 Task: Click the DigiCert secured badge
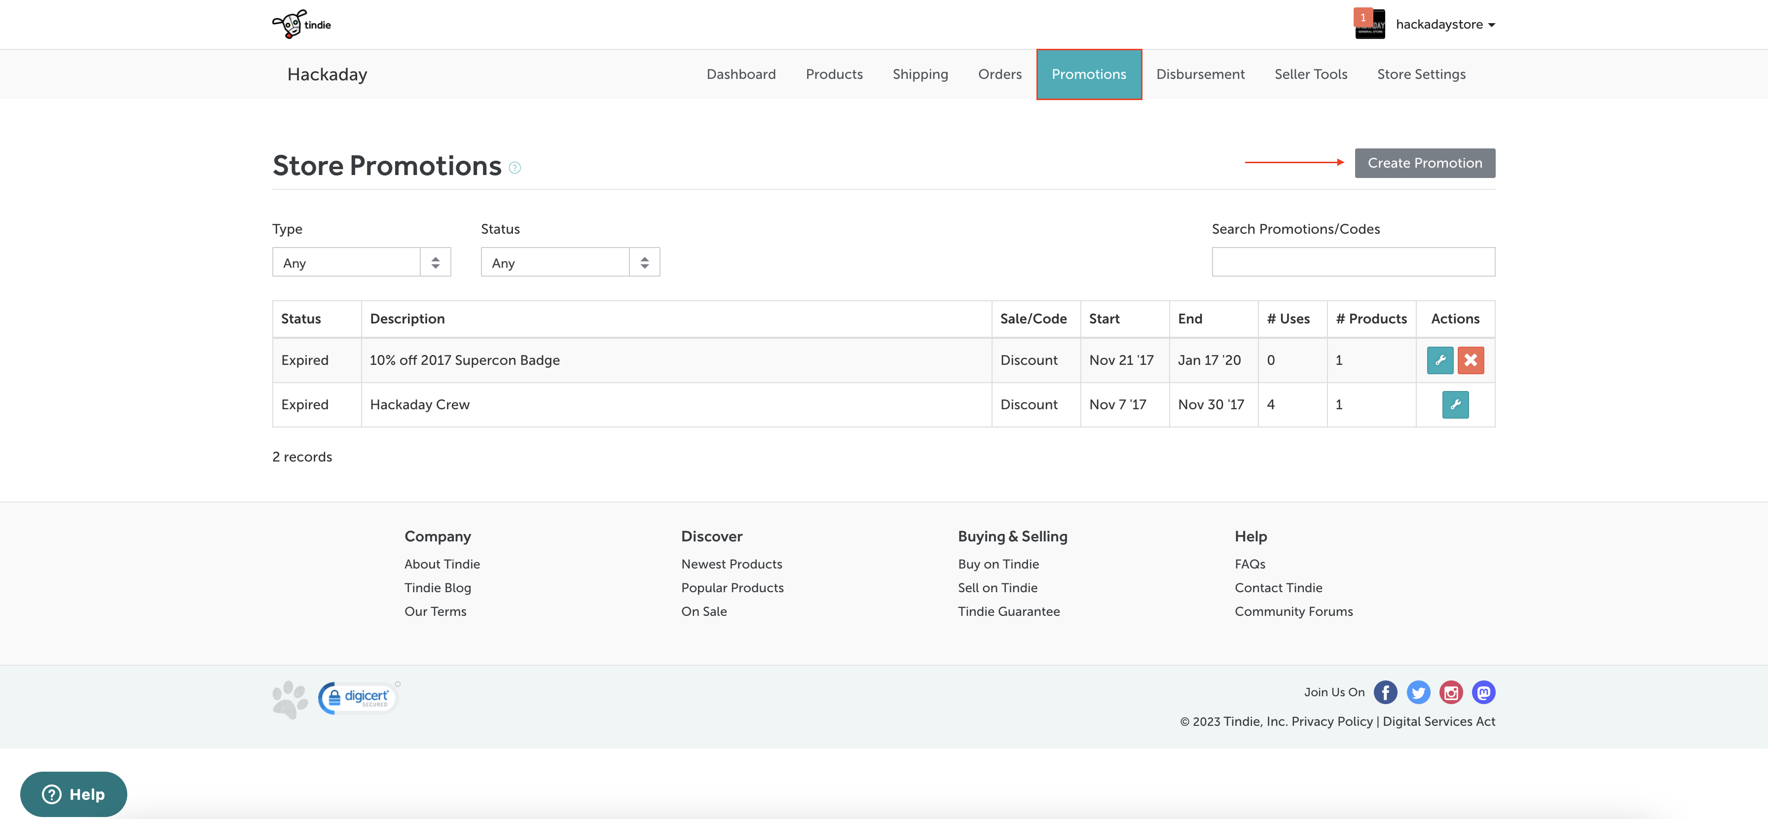pyautogui.click(x=358, y=698)
